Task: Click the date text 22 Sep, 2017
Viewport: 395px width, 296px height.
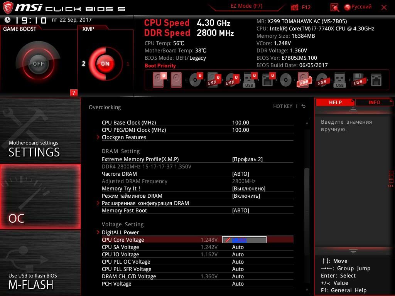Action: click(76, 20)
